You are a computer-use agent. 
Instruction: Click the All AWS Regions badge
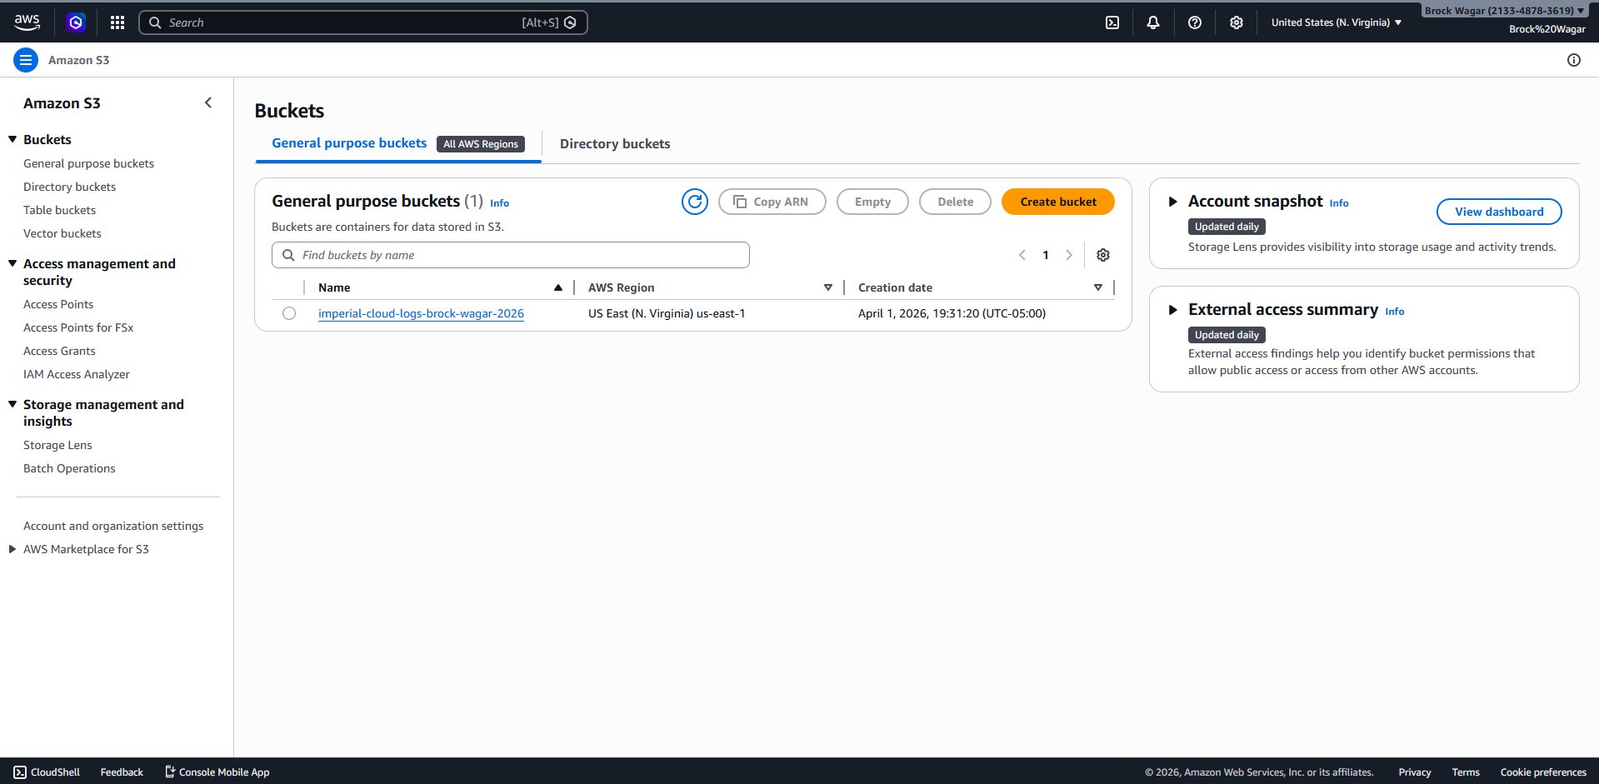click(x=481, y=144)
